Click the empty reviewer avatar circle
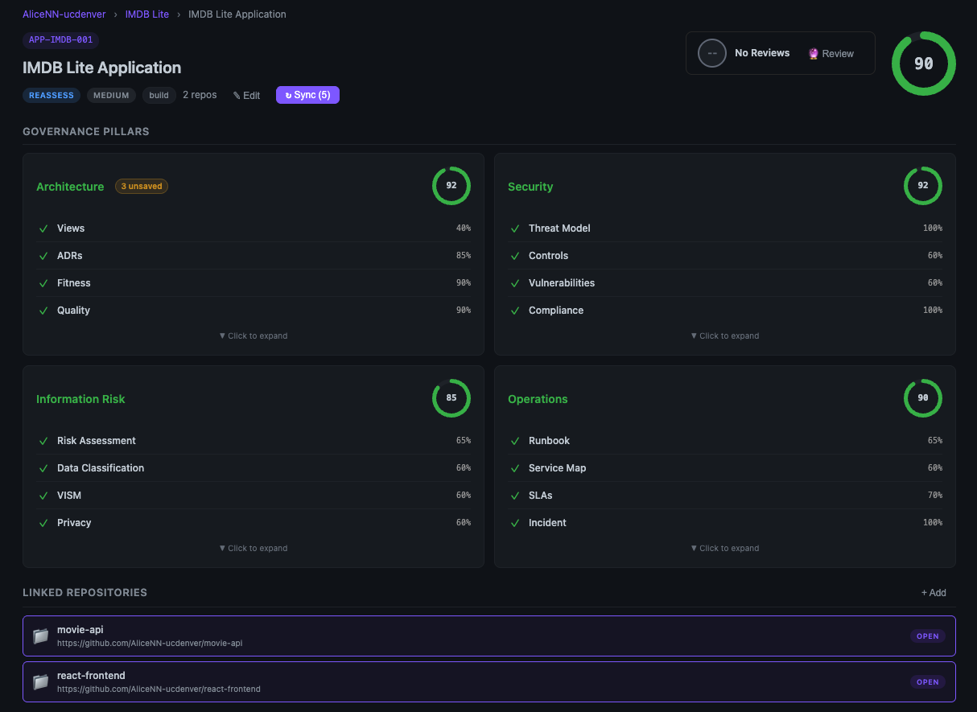 [711, 53]
